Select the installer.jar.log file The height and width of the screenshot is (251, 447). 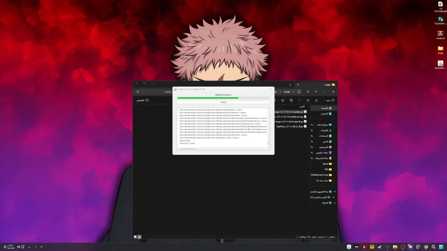coord(291,117)
